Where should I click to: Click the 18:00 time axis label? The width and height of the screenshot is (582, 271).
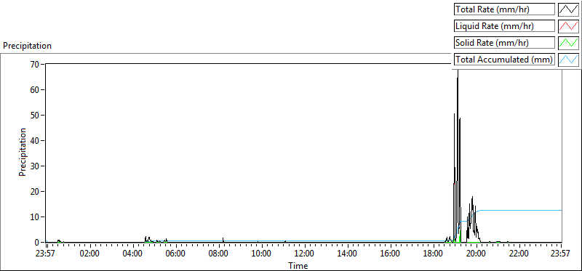tap(434, 254)
